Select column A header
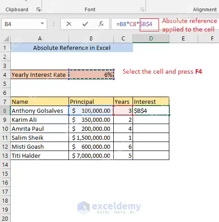The image size is (219, 222). tap(40, 39)
